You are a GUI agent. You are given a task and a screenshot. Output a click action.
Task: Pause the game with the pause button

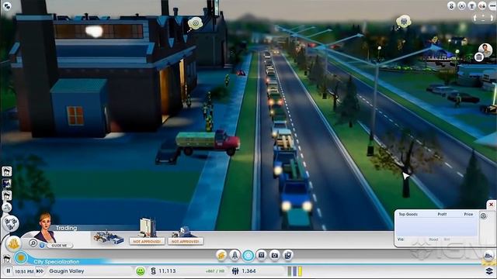9,270
